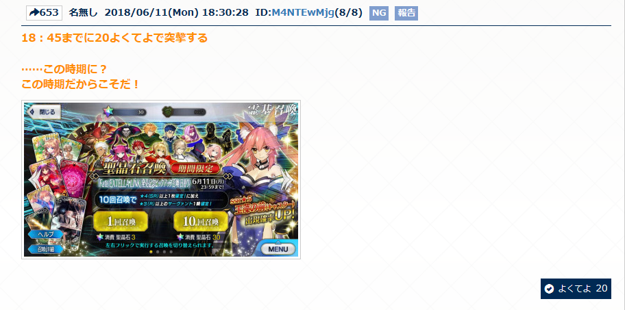Select the first yellow page dot
The image size is (625, 310).
coord(151,252)
